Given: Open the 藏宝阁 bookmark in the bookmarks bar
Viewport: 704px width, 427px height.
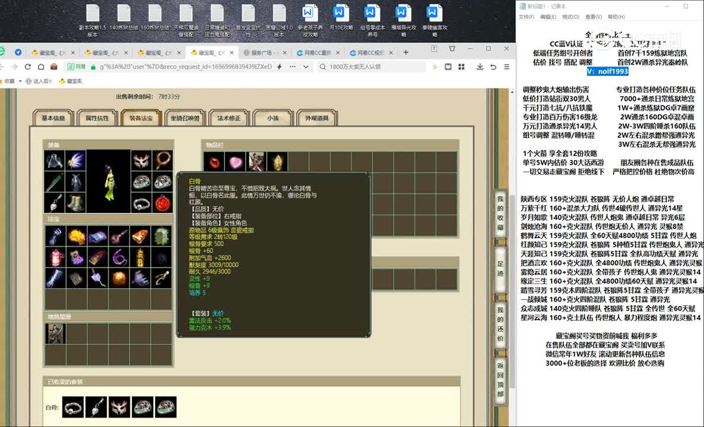Looking at the screenshot, I should 71,81.
